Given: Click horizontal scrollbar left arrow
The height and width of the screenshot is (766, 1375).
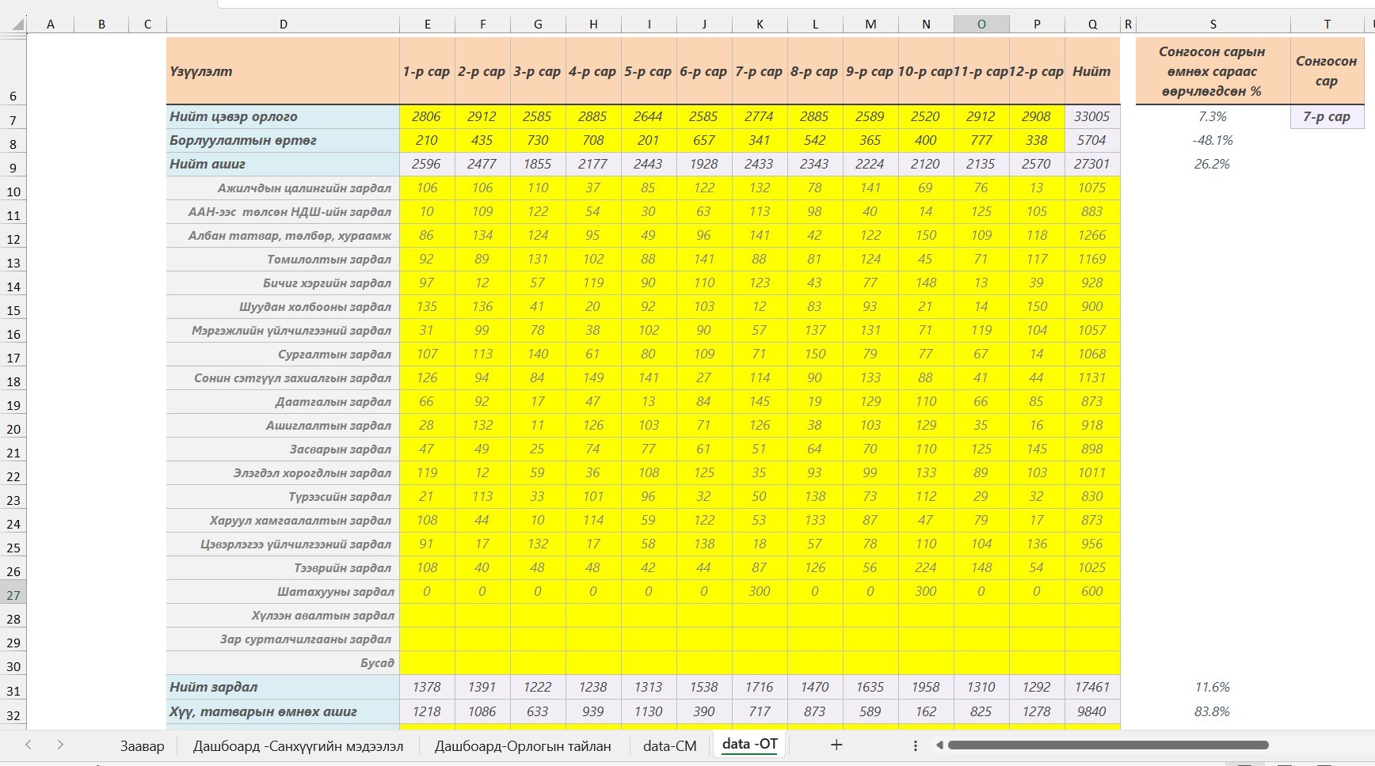Looking at the screenshot, I should [x=939, y=745].
